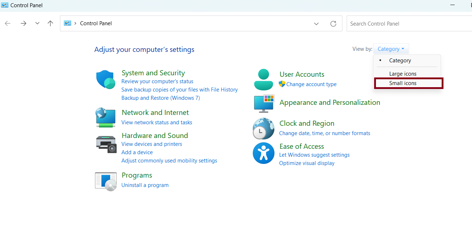The image size is (472, 232).
Task: Expand recent locations arrow near navigation buttons
Action: click(37, 23)
